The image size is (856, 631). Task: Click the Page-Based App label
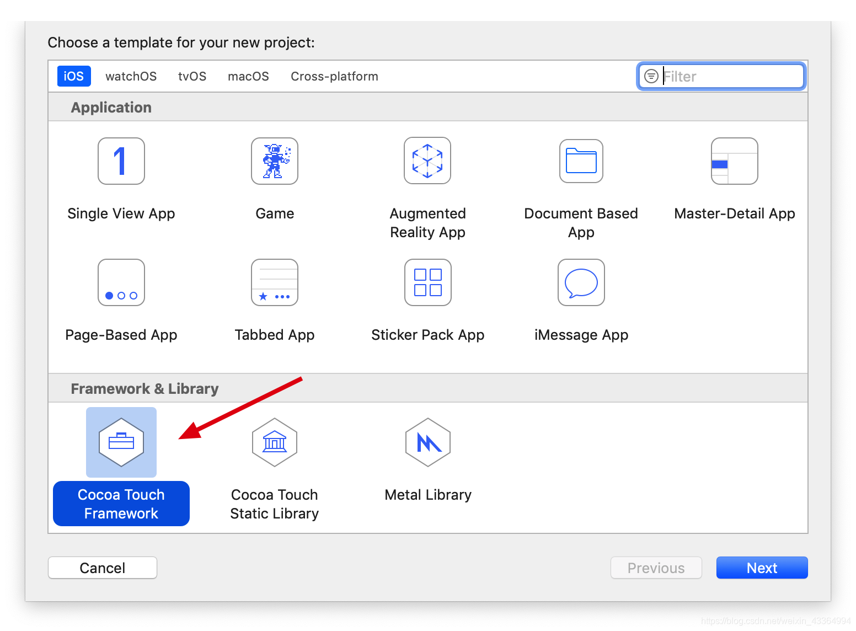[121, 335]
